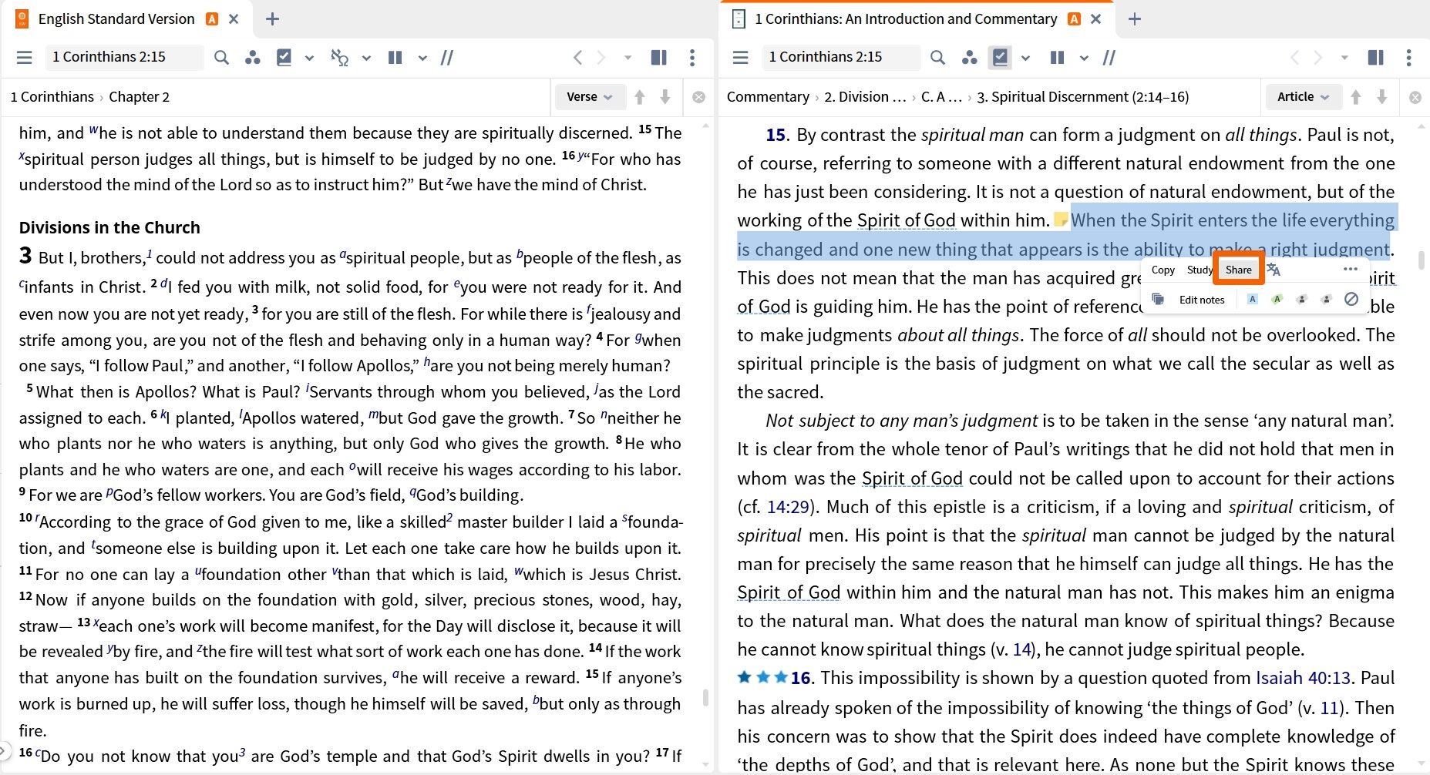Expand notes and highlights dropdown in ESV panel
Screen dimensions: 1430x775
(x=309, y=58)
